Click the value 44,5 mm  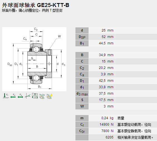click(106, 43)
